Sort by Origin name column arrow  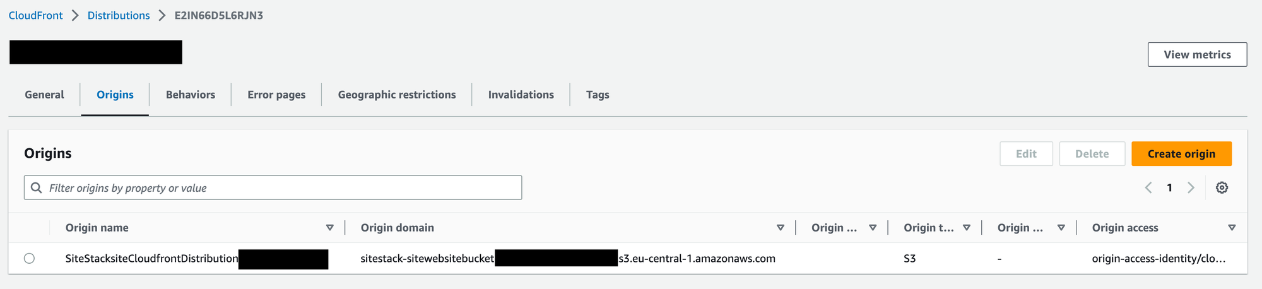[x=329, y=228]
